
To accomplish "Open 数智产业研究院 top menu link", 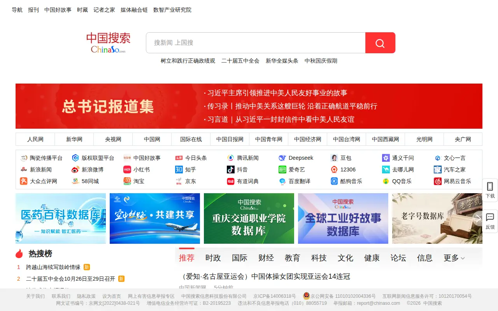I will (x=172, y=10).
